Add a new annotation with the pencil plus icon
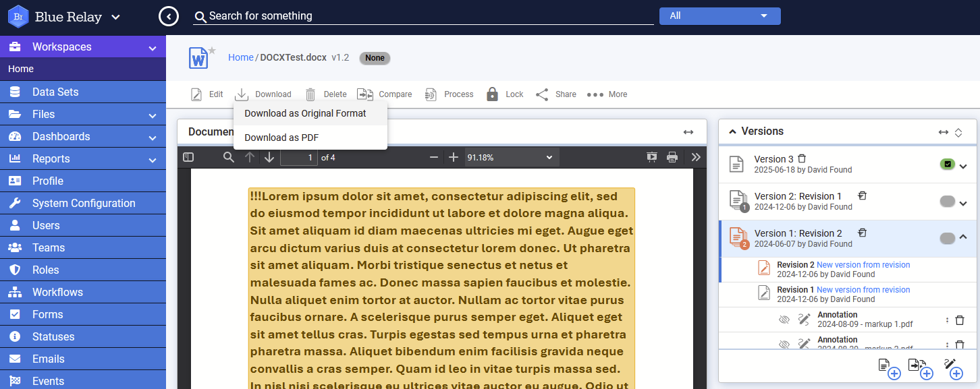Screen dimensions: 980x389 952,369
